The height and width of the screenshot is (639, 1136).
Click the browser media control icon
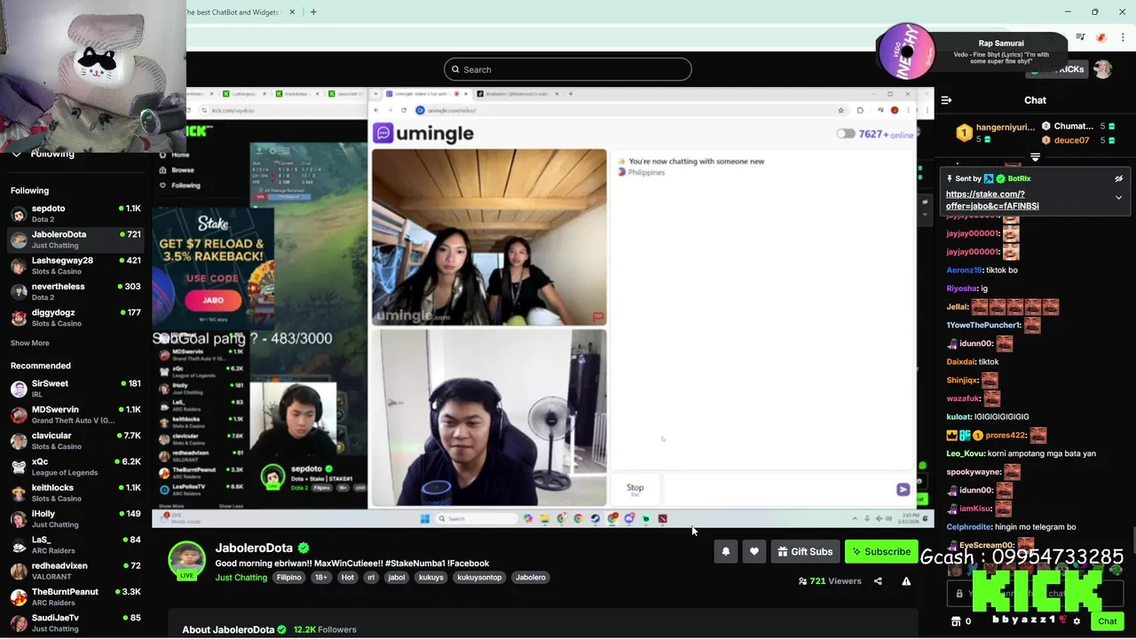pos(1080,37)
